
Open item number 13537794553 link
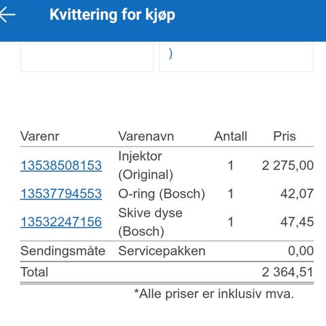(61, 194)
